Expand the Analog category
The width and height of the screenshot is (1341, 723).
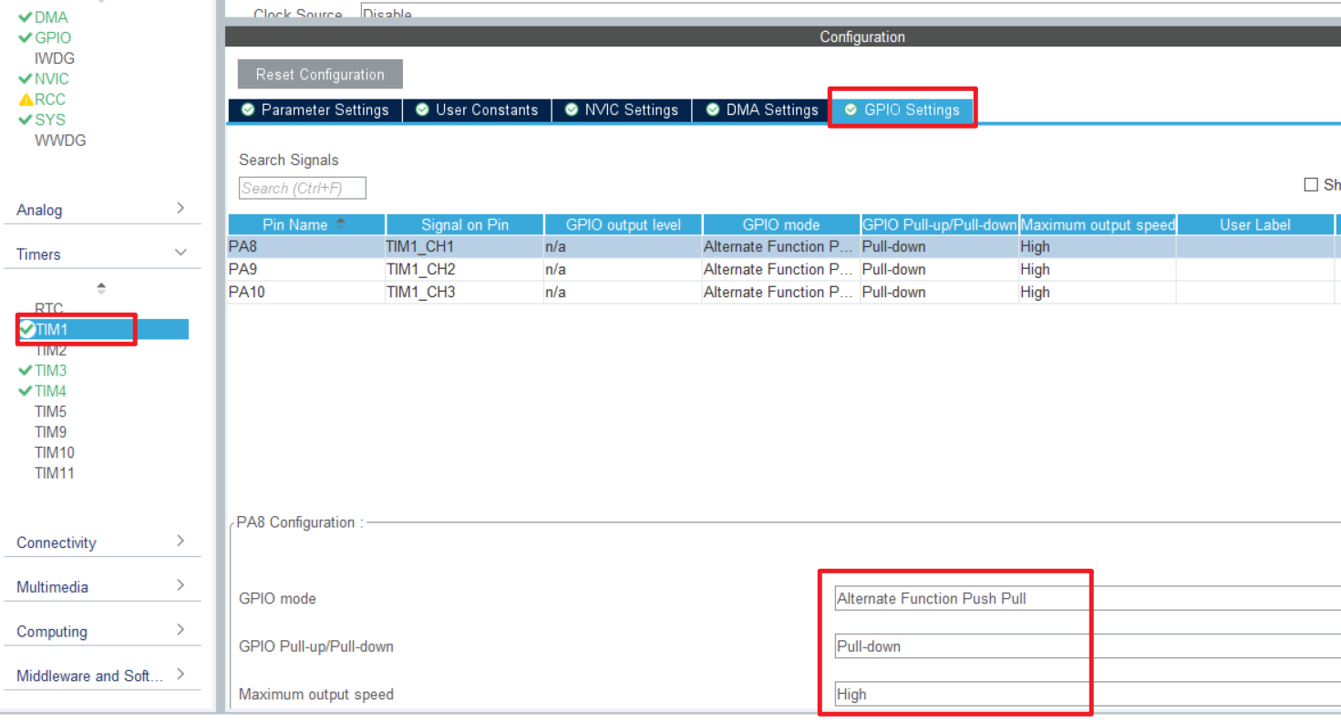(x=102, y=210)
